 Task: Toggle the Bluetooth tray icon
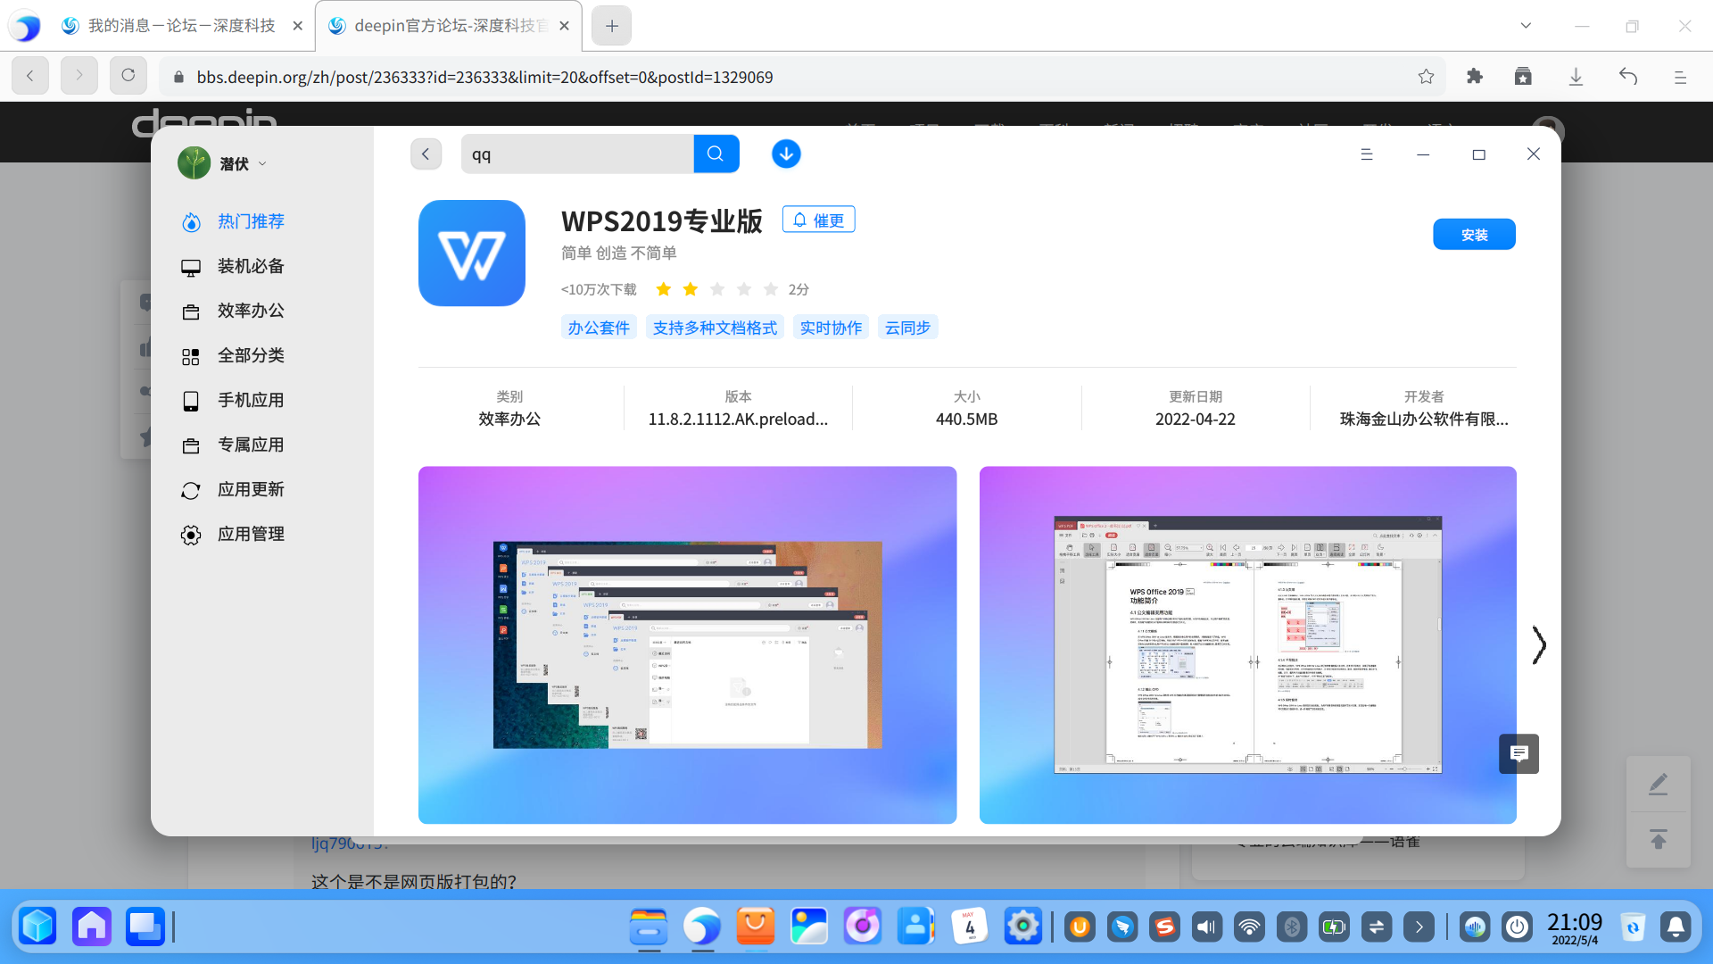(x=1291, y=927)
